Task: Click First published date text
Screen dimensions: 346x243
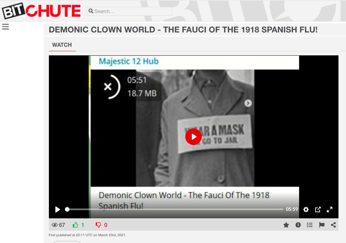Action: click(88, 235)
